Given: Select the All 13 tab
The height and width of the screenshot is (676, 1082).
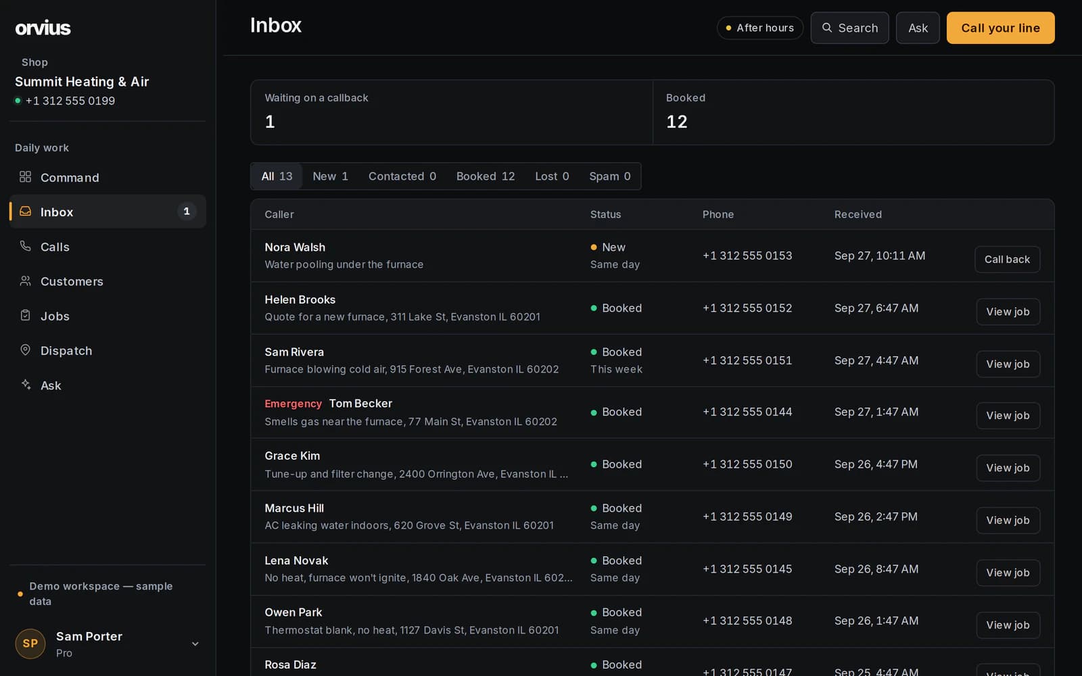Looking at the screenshot, I should [x=277, y=176].
